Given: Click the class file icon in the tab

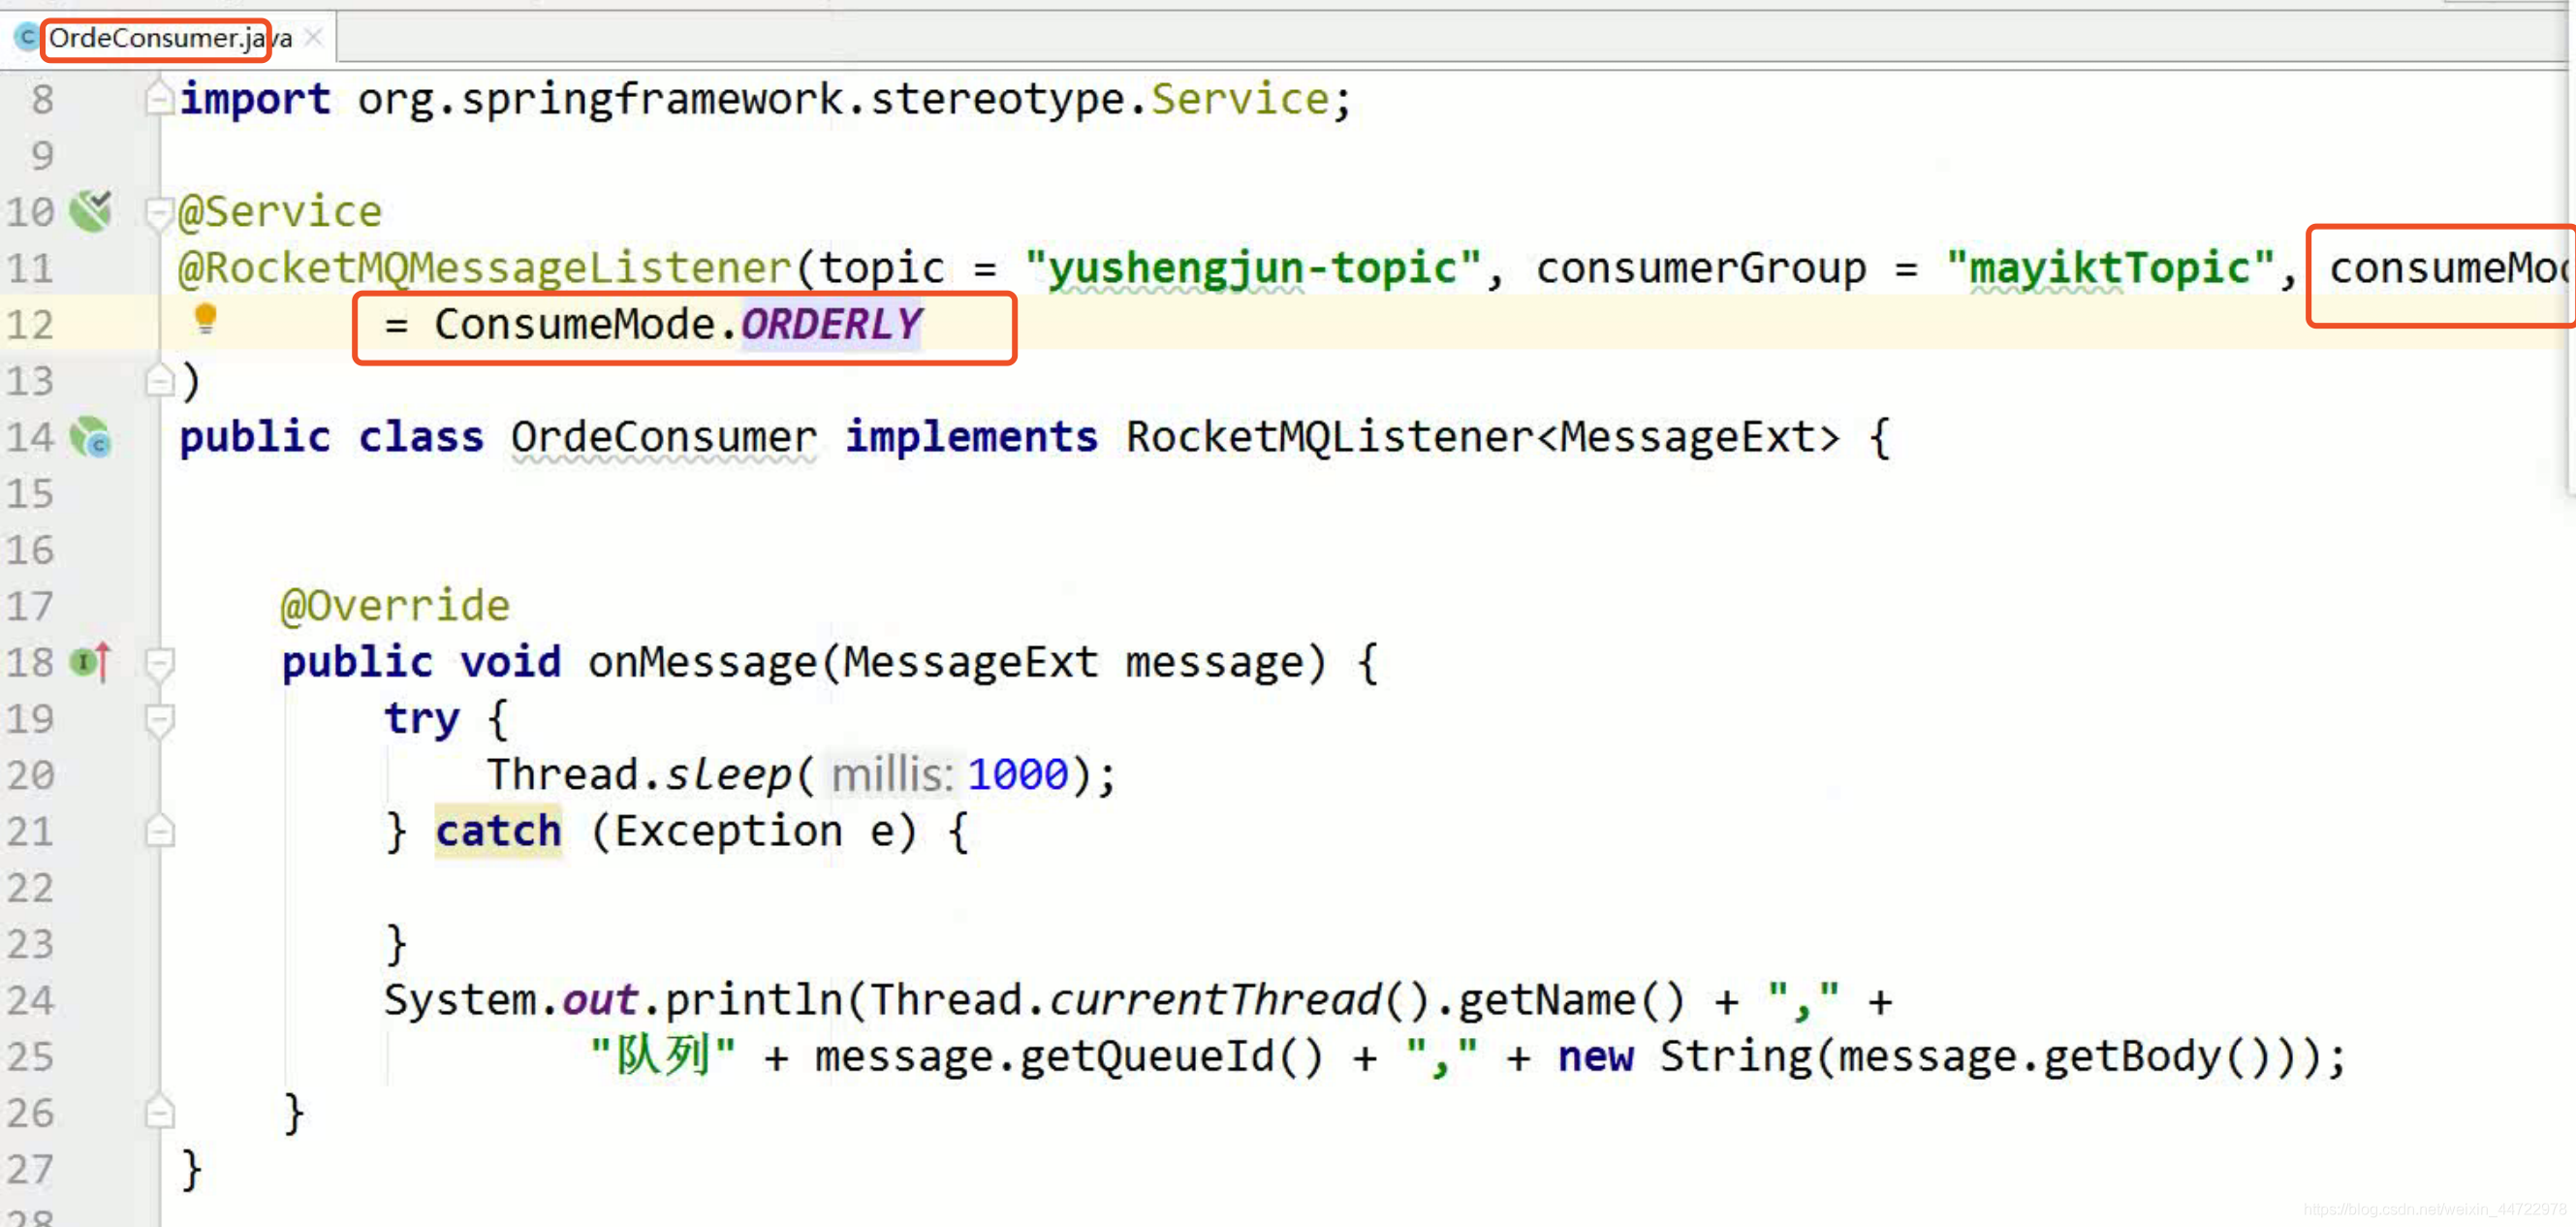Looking at the screenshot, I should tap(27, 38).
